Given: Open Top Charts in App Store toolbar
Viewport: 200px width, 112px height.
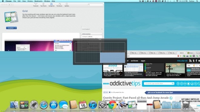Looking at the screenshot, I should [43, 5].
